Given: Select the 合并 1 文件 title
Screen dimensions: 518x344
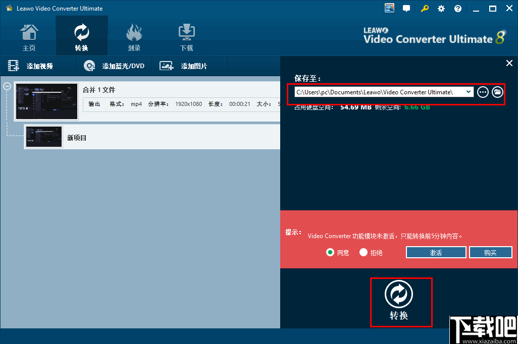Looking at the screenshot, I should point(99,90).
